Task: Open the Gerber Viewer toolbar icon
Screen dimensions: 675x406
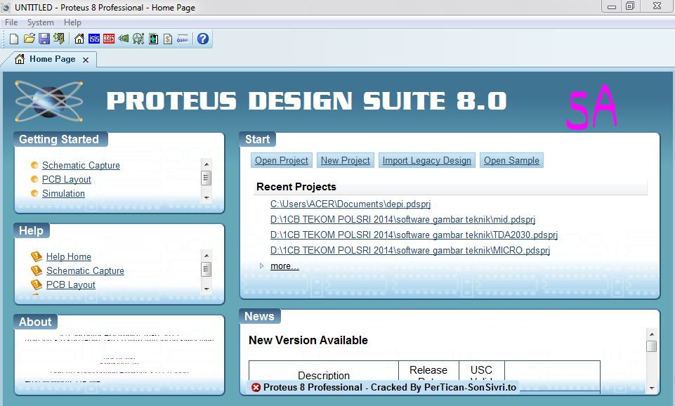Action: (x=138, y=39)
